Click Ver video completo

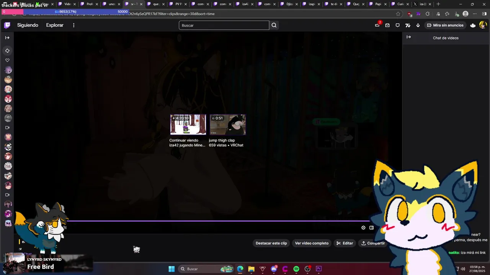point(312,243)
